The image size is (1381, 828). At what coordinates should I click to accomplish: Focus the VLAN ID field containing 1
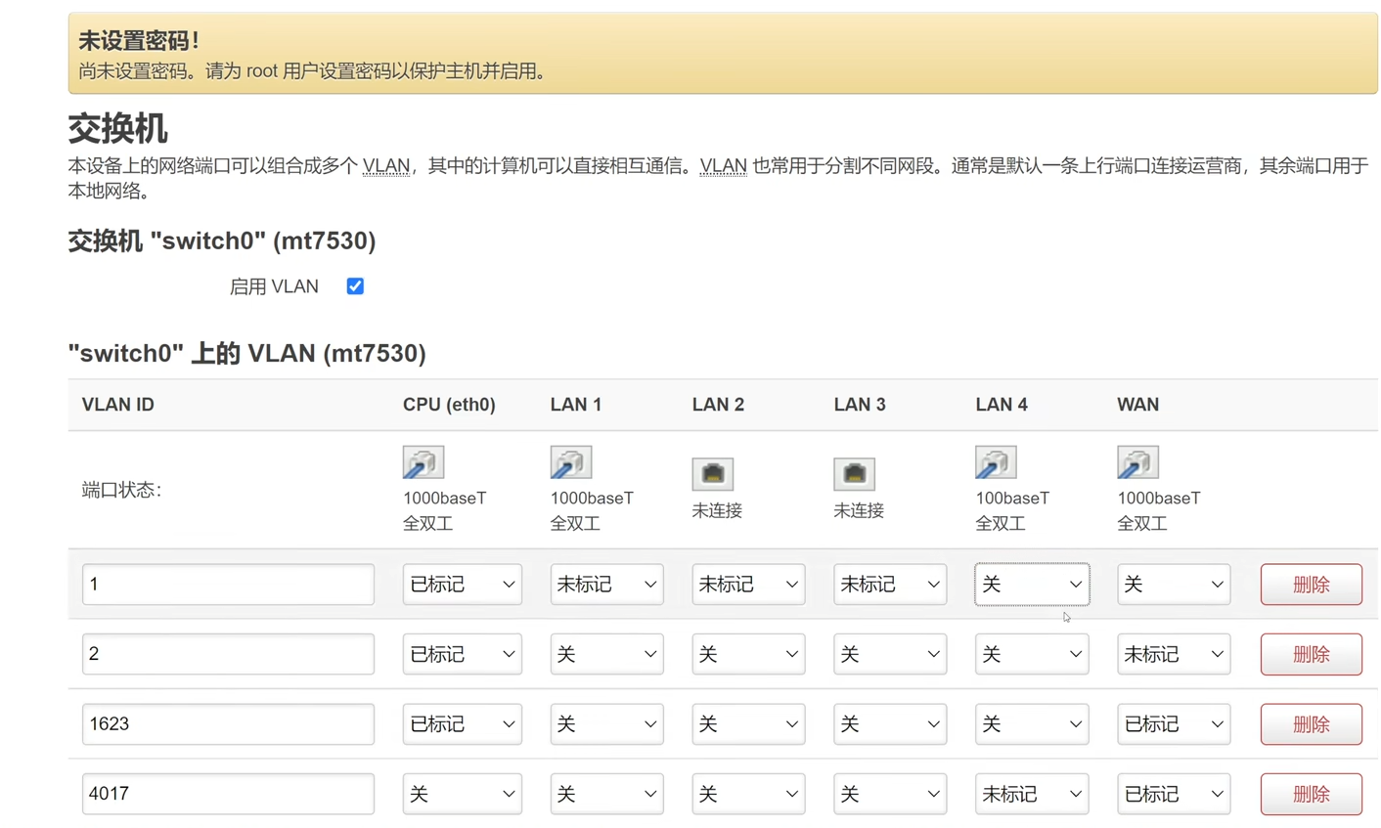click(x=228, y=585)
